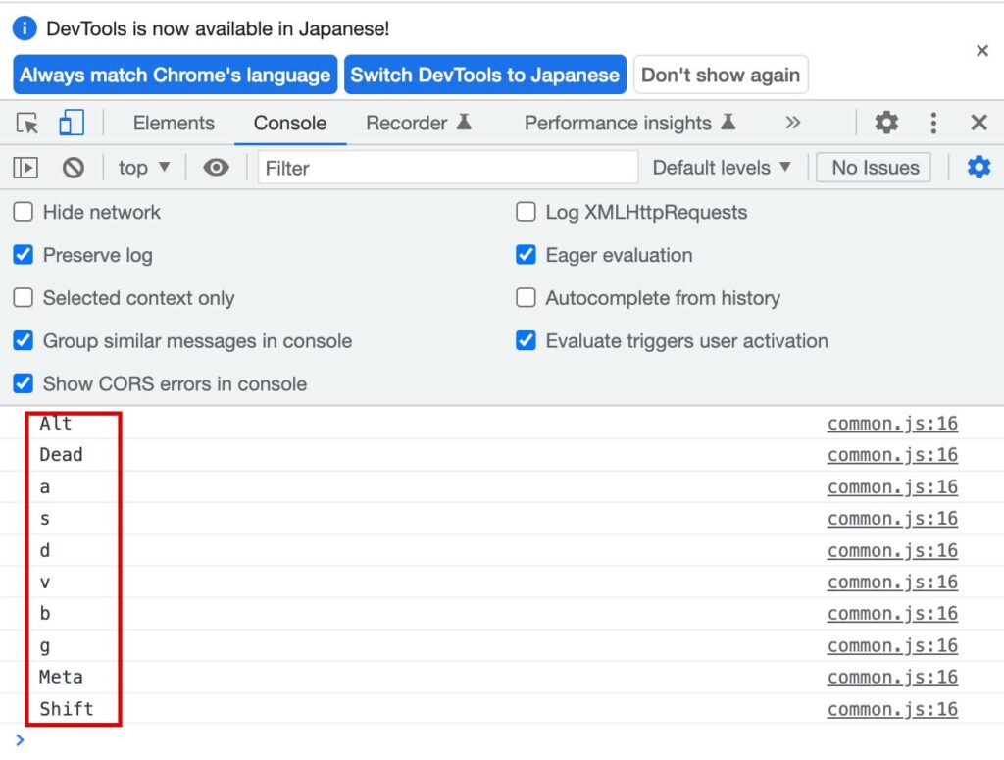Clear the console with the ban icon
The height and width of the screenshot is (760, 1004).
pos(74,168)
